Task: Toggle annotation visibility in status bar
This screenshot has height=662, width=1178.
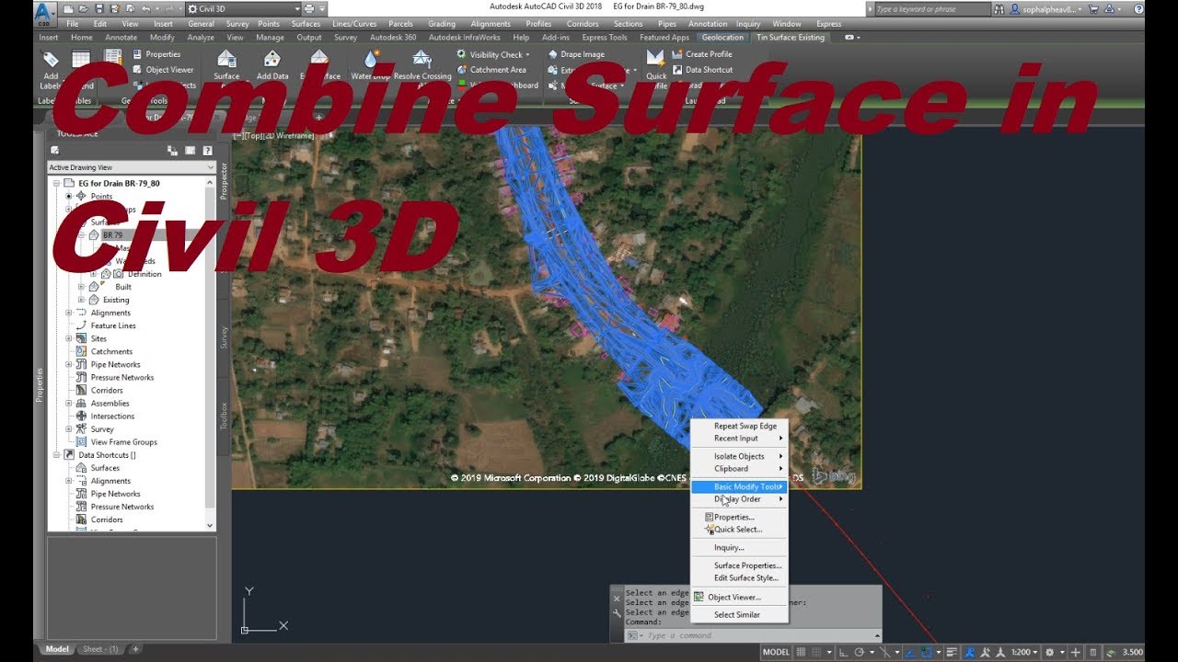Action: [x=969, y=652]
